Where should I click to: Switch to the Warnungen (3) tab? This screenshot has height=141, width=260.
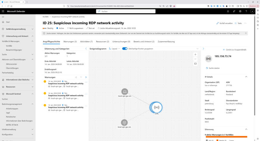coord(70,42)
